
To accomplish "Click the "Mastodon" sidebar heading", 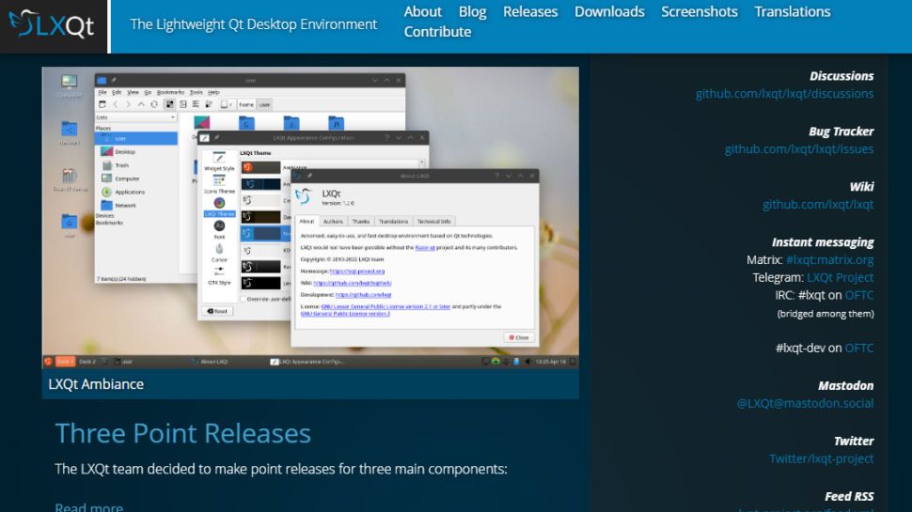I will (x=845, y=386).
